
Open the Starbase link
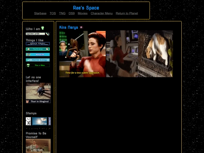[40, 13]
